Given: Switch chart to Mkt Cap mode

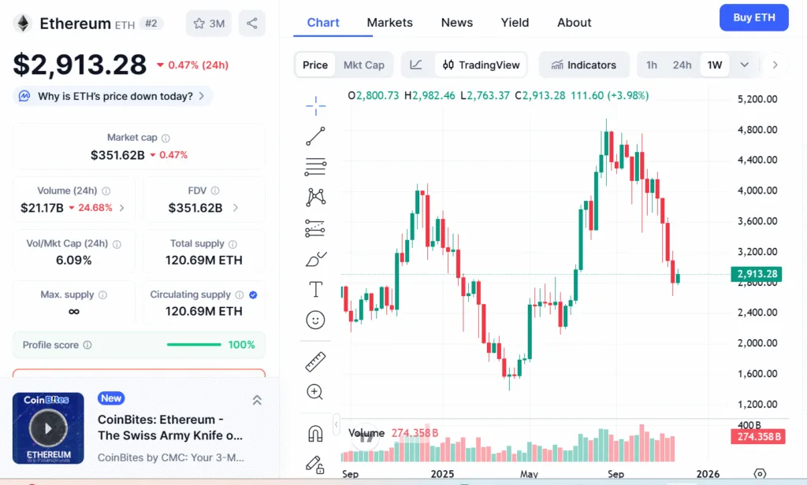Looking at the screenshot, I should tap(364, 65).
